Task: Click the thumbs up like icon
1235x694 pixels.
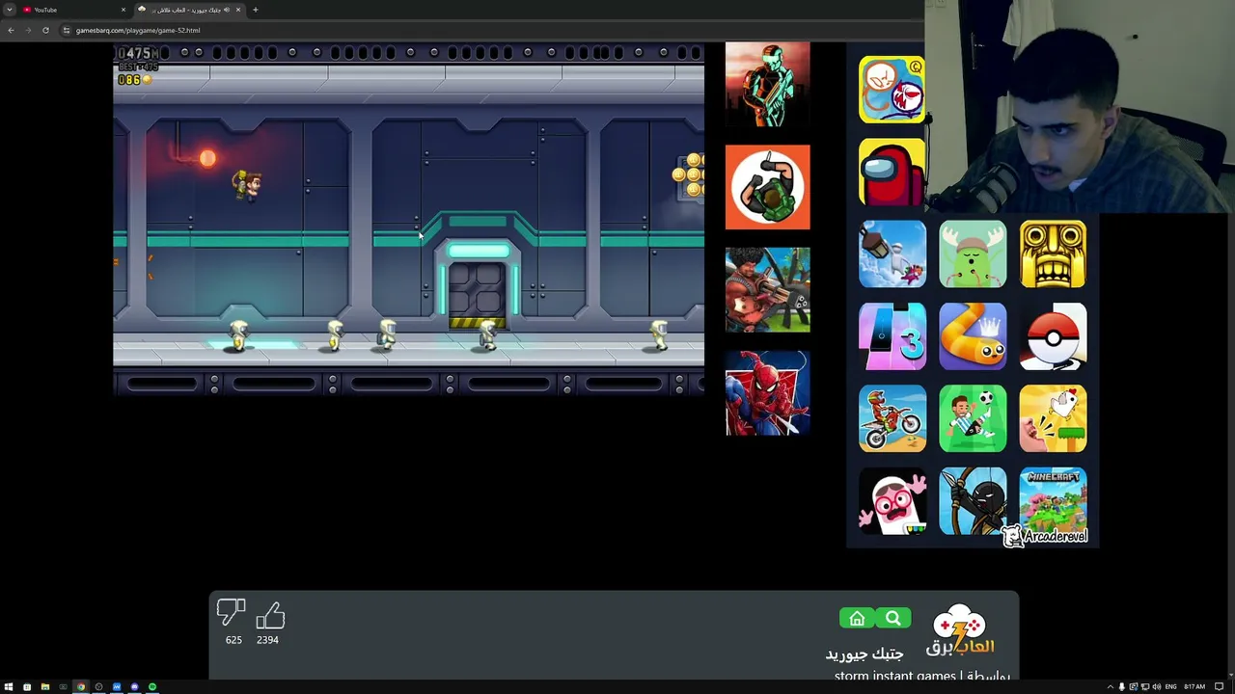Action: coord(270,615)
